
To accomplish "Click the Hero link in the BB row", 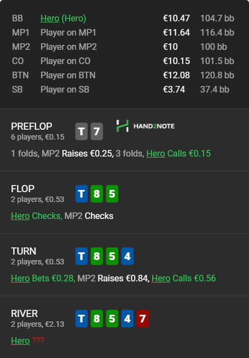I will [x=50, y=18].
